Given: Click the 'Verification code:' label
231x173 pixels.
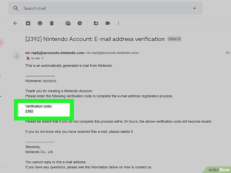Looking at the screenshot, I should click(39, 106).
